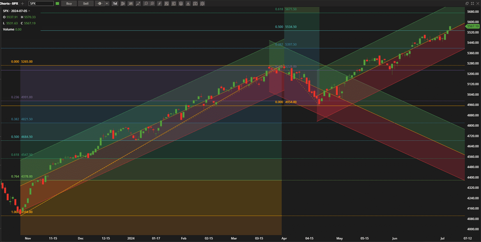This screenshot has height=242, width=481.
Task: Open the chart template image icon
Action: [x=167, y=4]
